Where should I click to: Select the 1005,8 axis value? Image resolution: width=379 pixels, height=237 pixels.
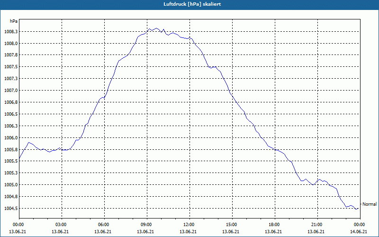tap(11, 150)
